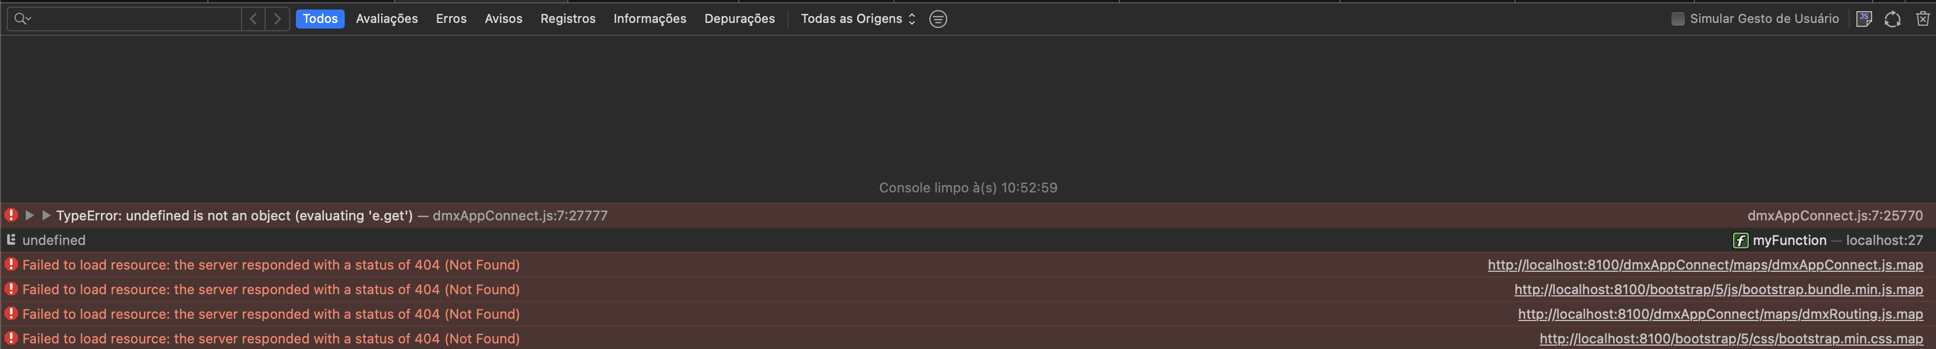Click the TypeError red error icon
Screen dimensions: 1936x349
11,215
